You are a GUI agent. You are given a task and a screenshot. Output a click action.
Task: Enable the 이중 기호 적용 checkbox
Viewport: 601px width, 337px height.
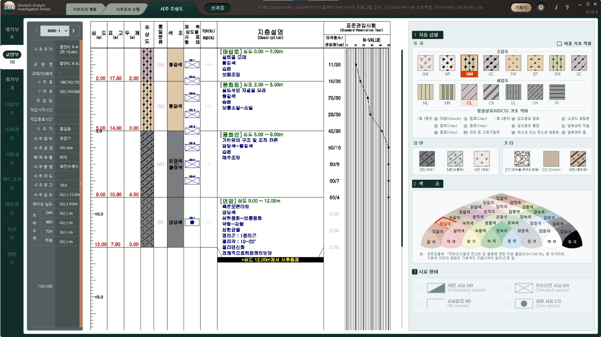559,44
